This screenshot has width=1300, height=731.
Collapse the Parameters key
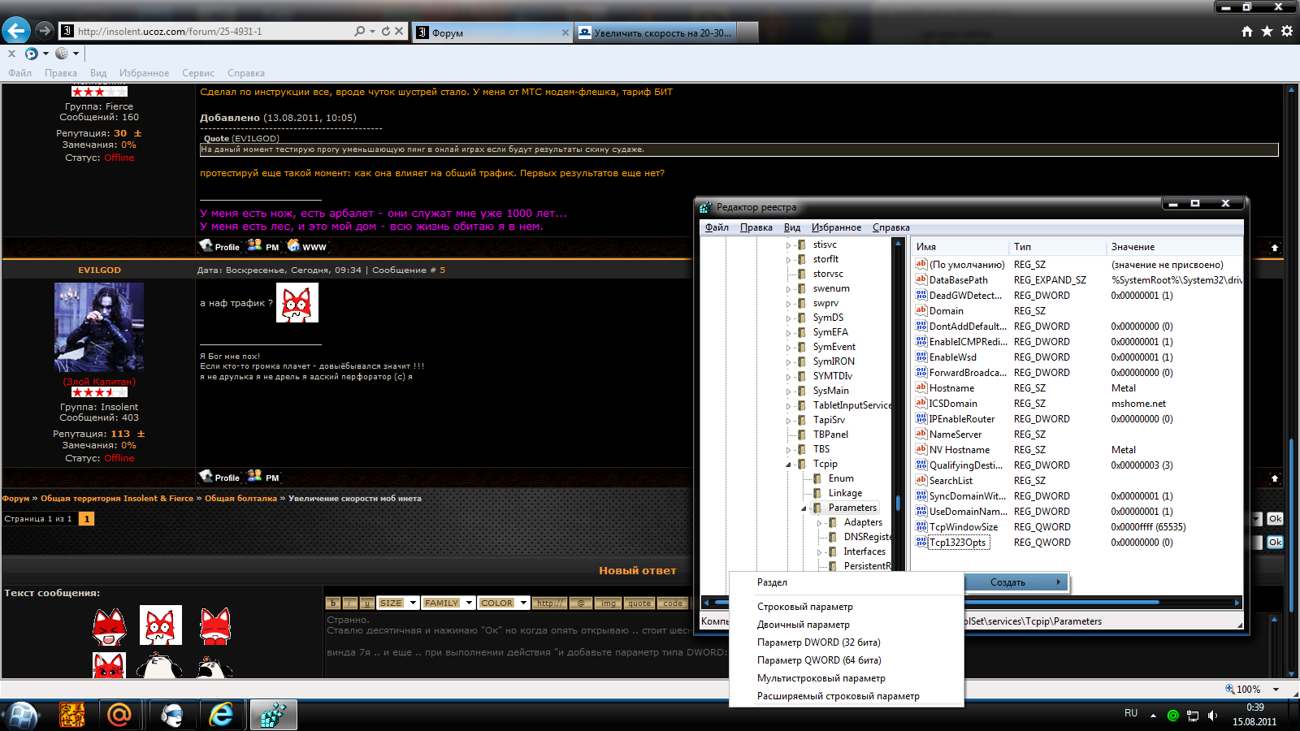coord(804,508)
